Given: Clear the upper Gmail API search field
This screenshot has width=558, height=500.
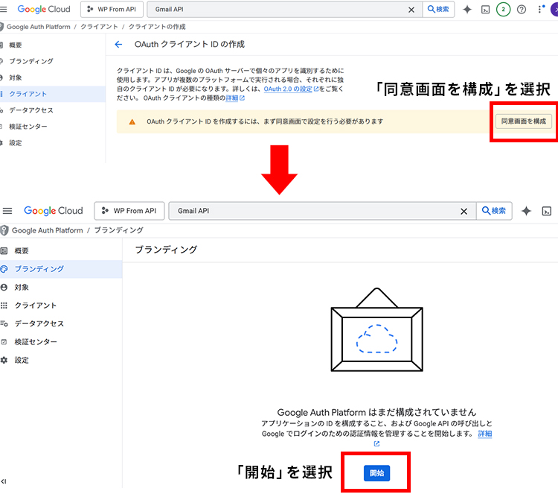Looking at the screenshot, I should coord(411,10).
